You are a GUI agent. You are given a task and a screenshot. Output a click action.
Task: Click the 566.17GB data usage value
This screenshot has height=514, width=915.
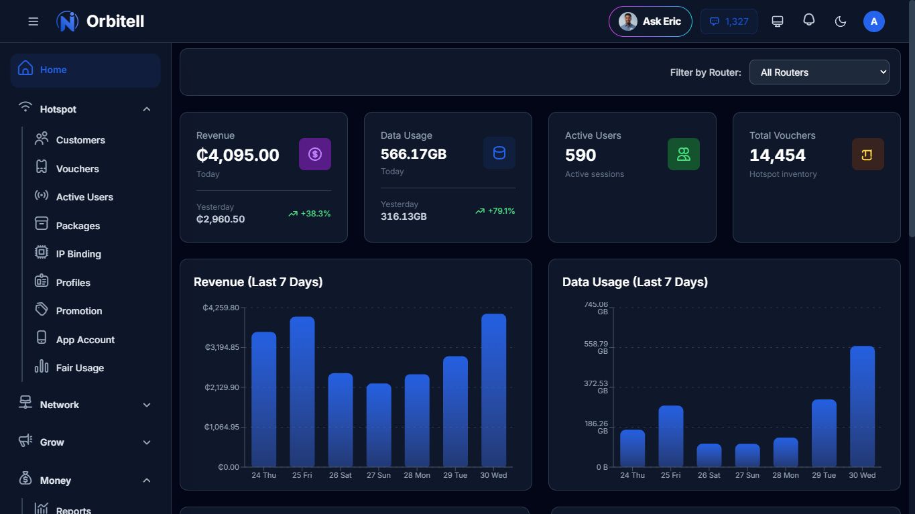point(414,154)
